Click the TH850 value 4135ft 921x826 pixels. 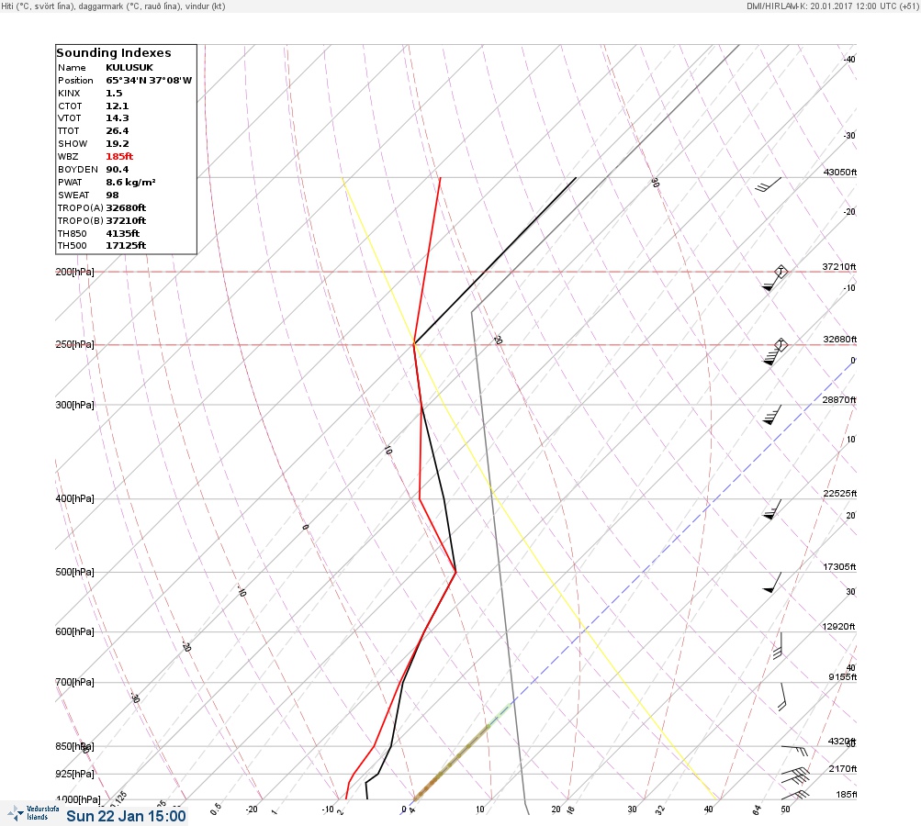coord(123,234)
